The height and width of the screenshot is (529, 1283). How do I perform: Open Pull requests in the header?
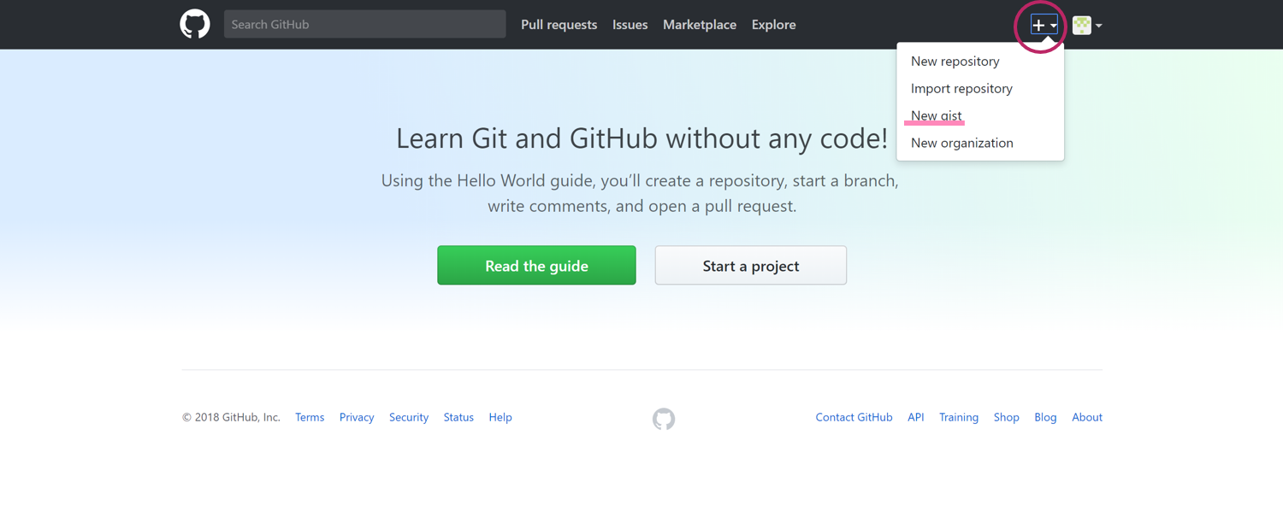point(559,25)
